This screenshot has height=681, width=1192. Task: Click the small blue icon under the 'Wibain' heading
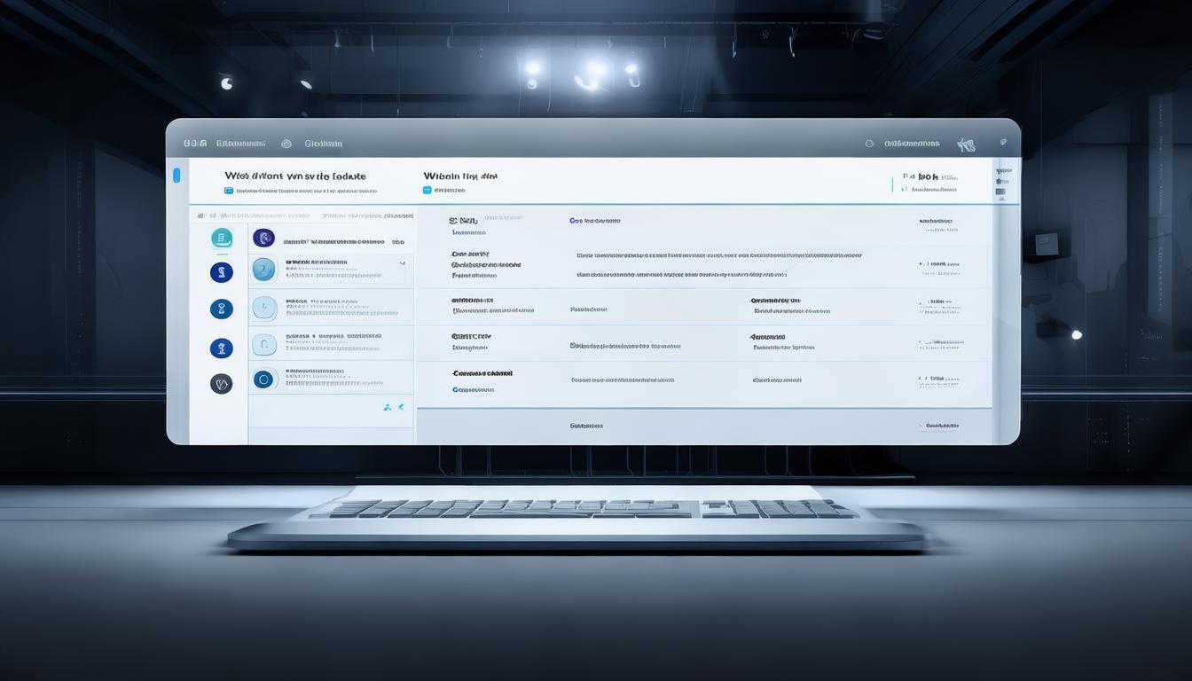pyautogui.click(x=427, y=190)
